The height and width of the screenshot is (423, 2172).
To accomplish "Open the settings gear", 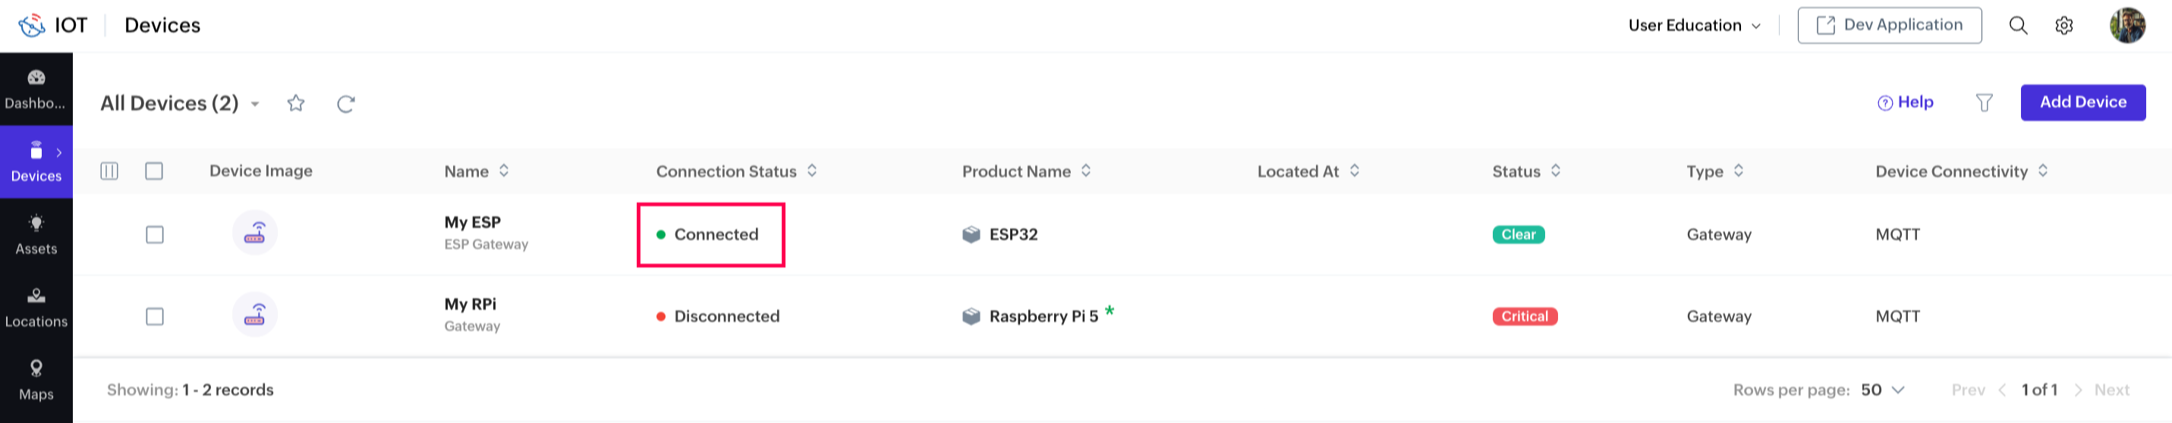I will coord(2063,25).
